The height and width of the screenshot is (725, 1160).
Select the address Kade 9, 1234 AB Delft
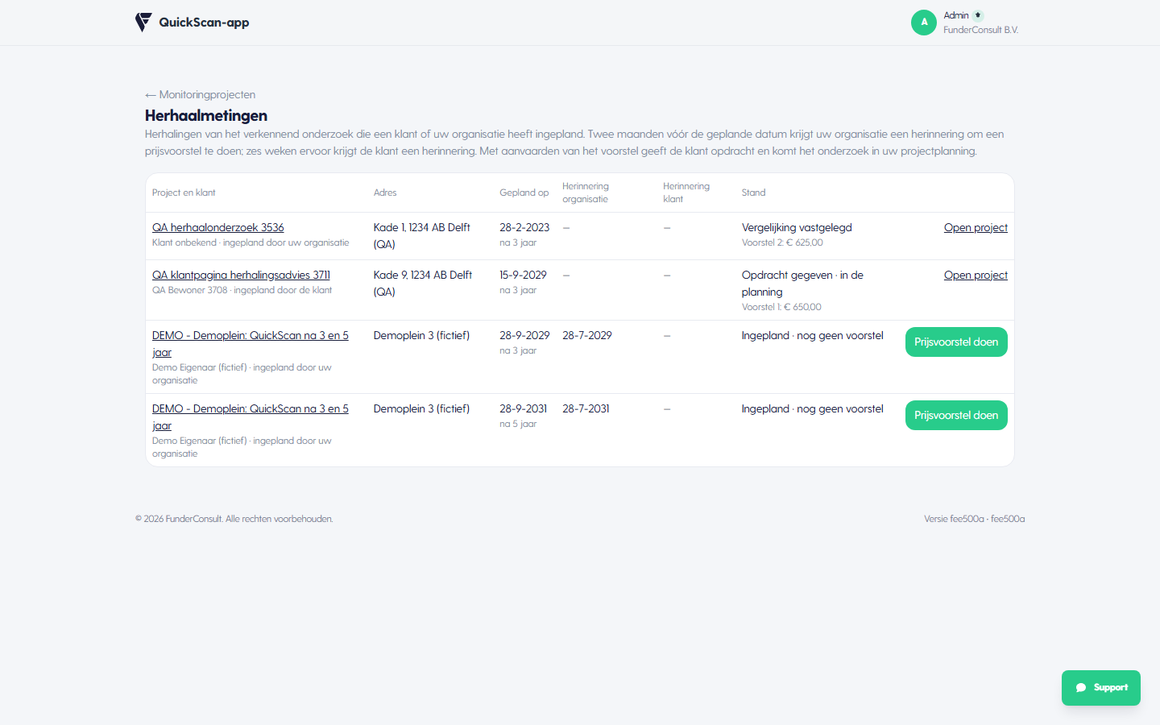(x=423, y=283)
